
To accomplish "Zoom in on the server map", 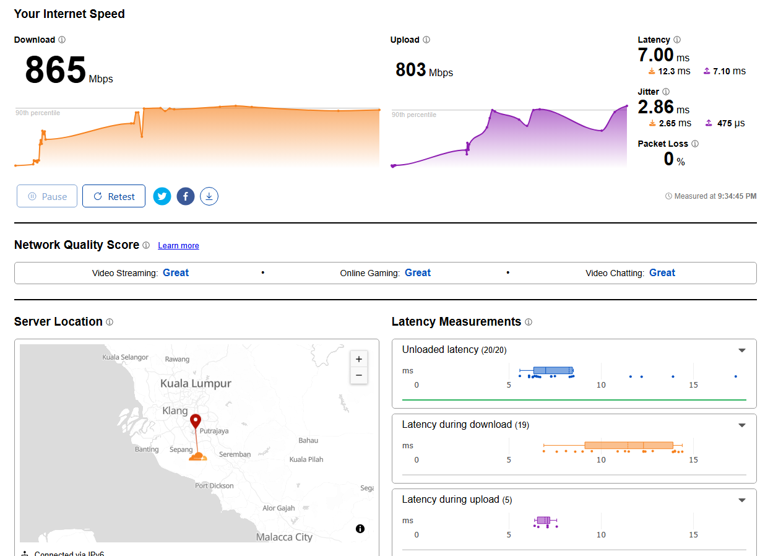I will [x=359, y=359].
